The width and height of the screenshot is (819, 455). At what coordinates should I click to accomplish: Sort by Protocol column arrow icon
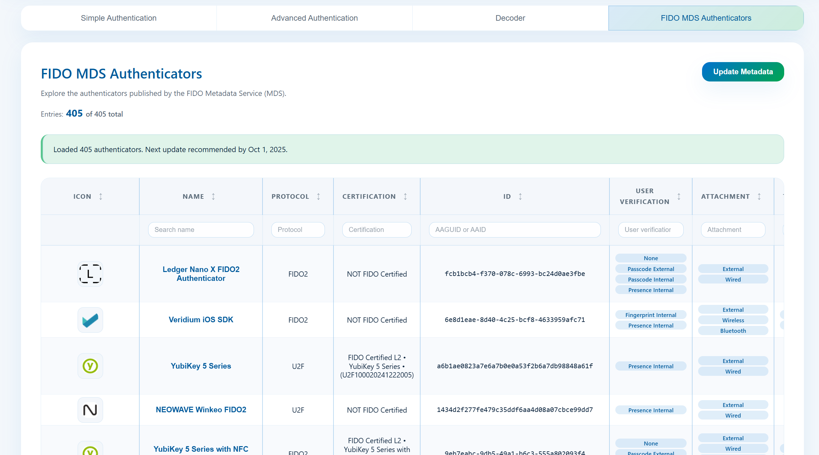coord(318,196)
